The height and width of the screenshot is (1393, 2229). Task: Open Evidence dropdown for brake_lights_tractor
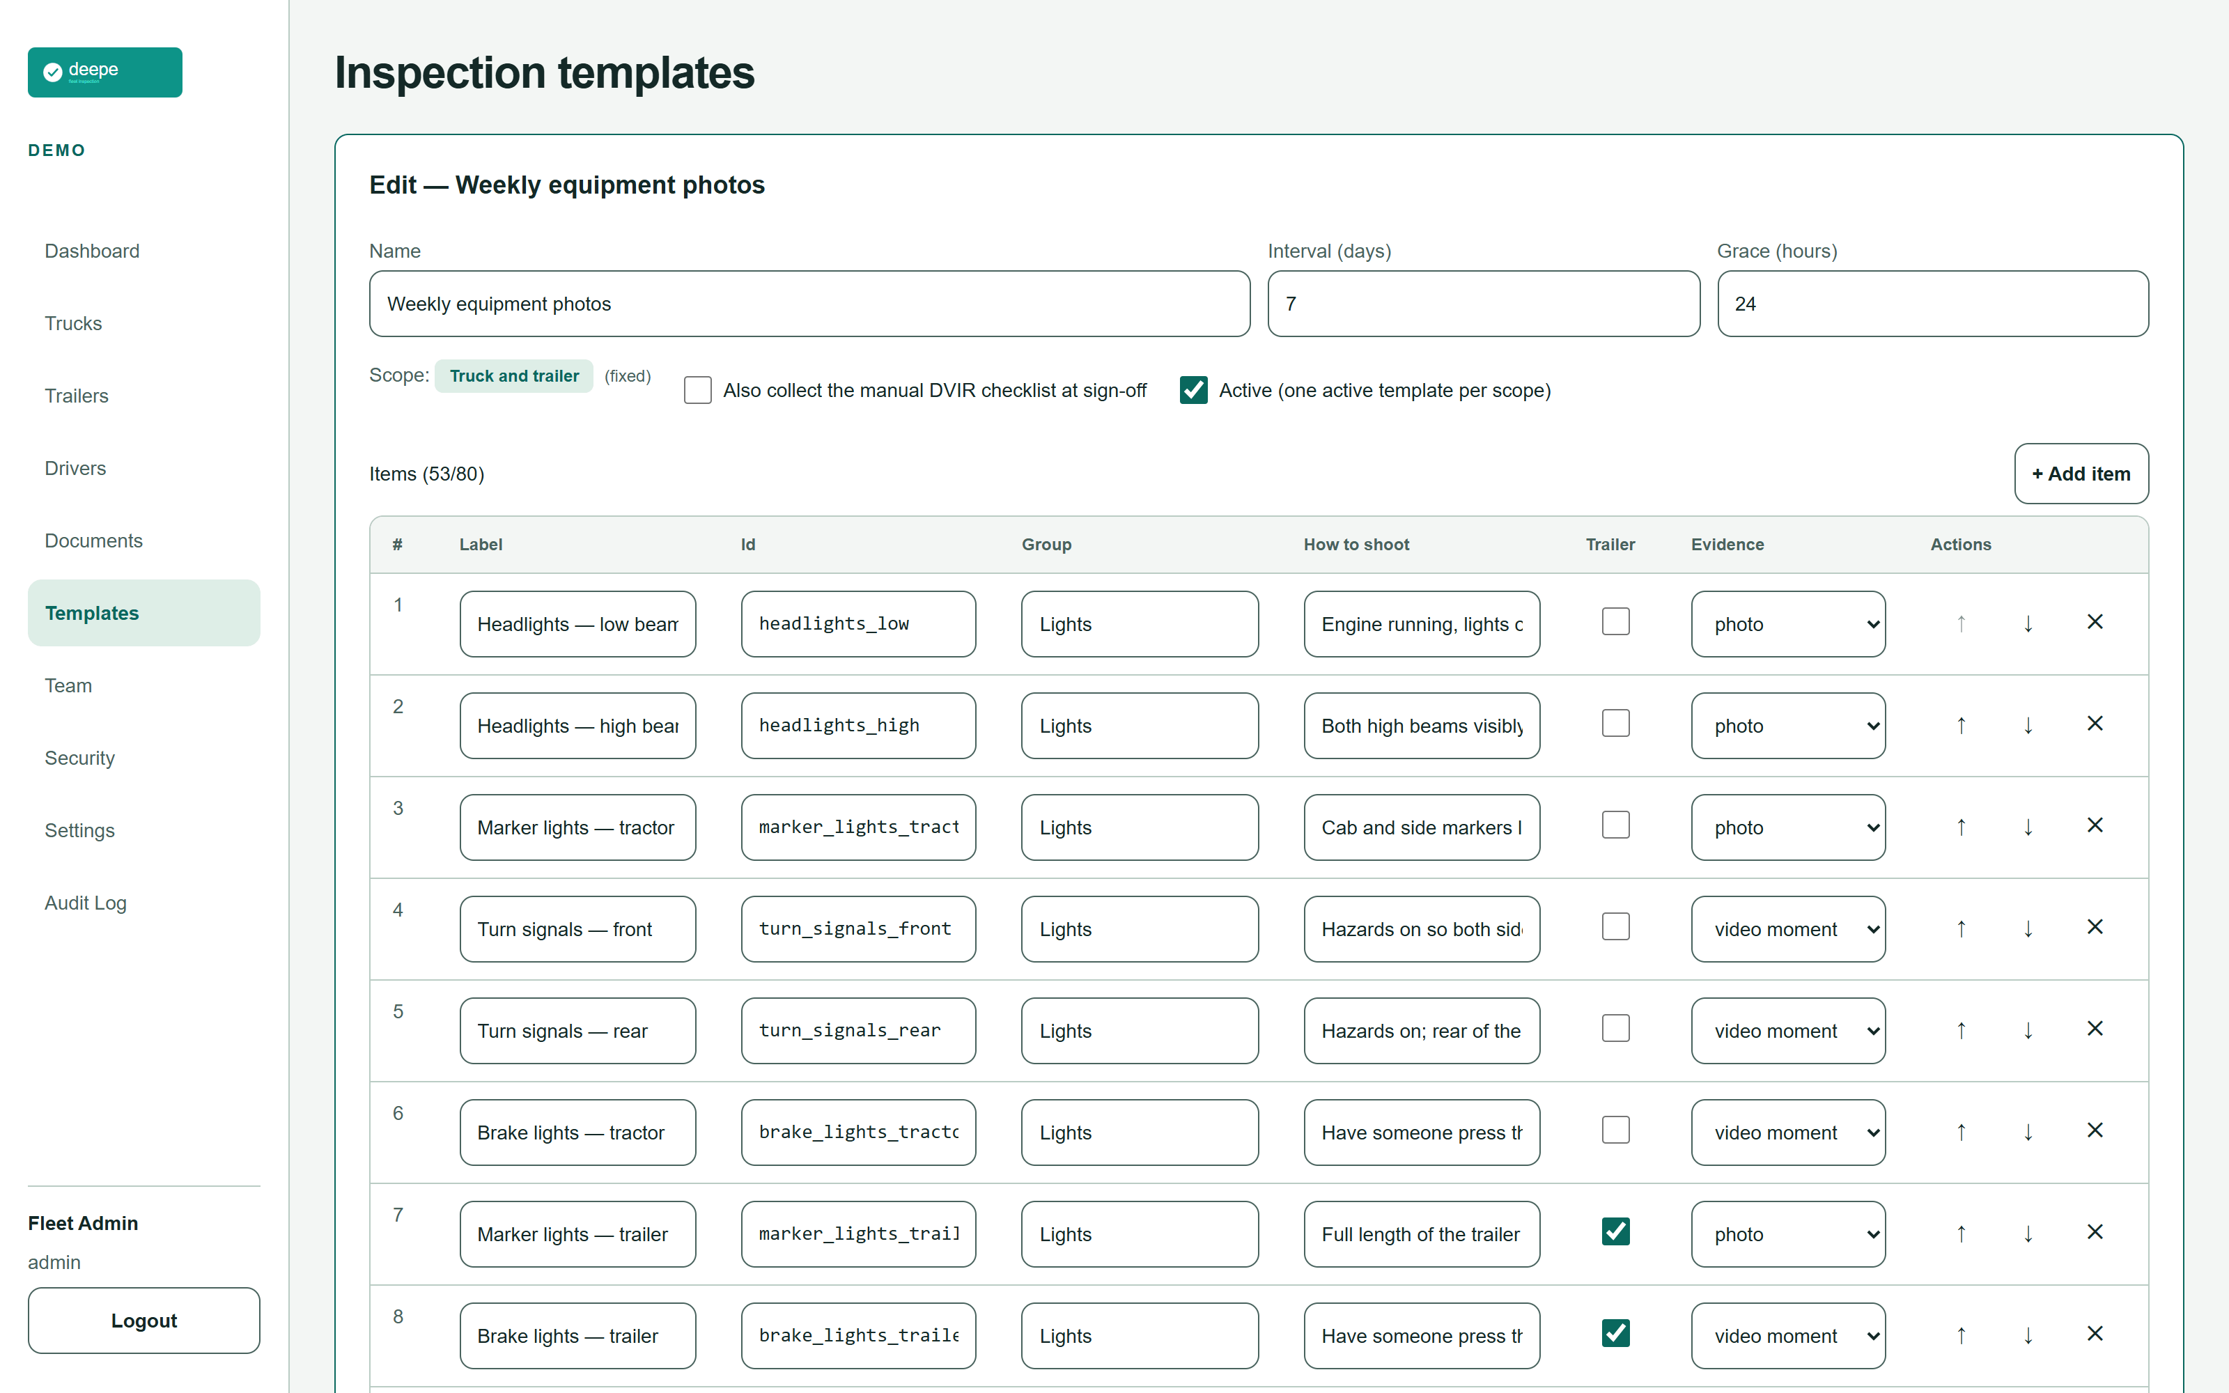[x=1788, y=1133]
